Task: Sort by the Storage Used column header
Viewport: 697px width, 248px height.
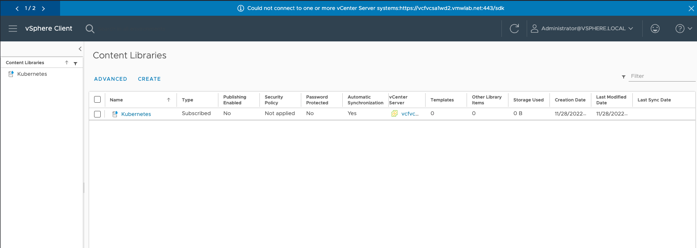Action: pyautogui.click(x=528, y=100)
